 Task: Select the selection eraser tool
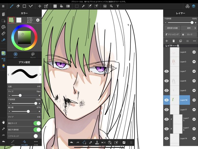pyautogui.click(x=96, y=6)
